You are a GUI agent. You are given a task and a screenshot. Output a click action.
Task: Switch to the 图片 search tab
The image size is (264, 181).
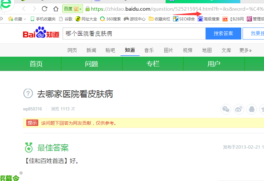click(x=168, y=50)
